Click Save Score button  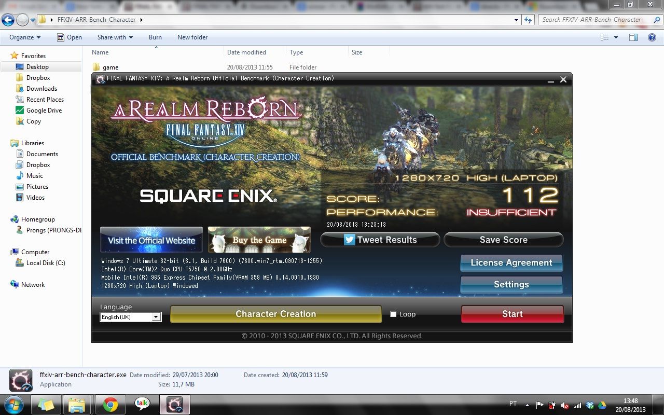point(503,240)
